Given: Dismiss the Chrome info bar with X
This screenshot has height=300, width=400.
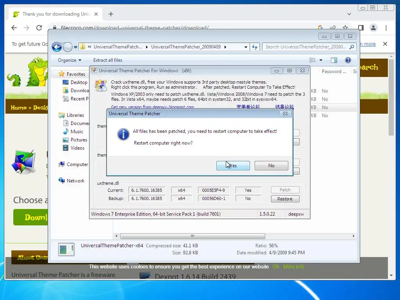Looking at the screenshot, I should [x=385, y=44].
